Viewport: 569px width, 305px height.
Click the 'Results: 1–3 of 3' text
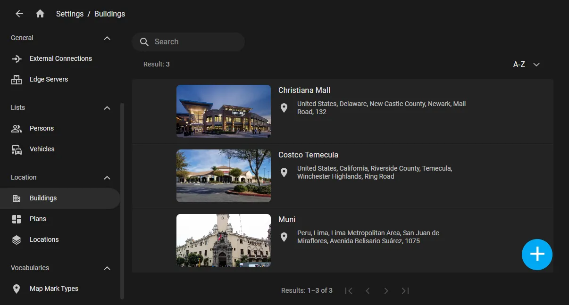307,291
